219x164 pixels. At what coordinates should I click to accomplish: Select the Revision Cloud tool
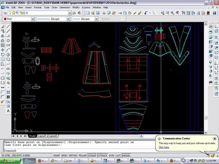point(8,59)
